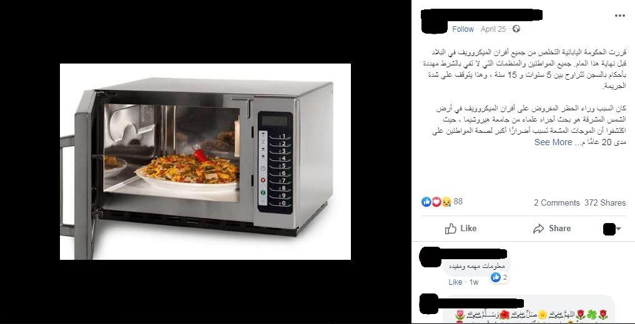
Task: Click the like badge on first comment
Action: [500, 277]
